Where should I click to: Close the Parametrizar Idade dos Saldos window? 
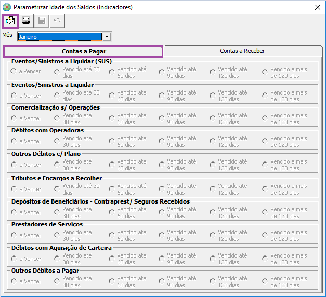(317, 7)
